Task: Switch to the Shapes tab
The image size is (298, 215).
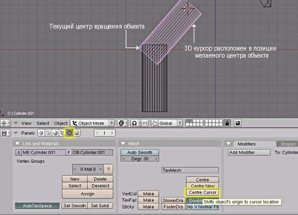Action: 288,144
